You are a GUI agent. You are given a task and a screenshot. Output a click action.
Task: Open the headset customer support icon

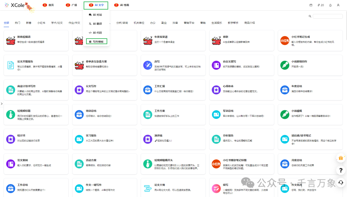coord(341,183)
